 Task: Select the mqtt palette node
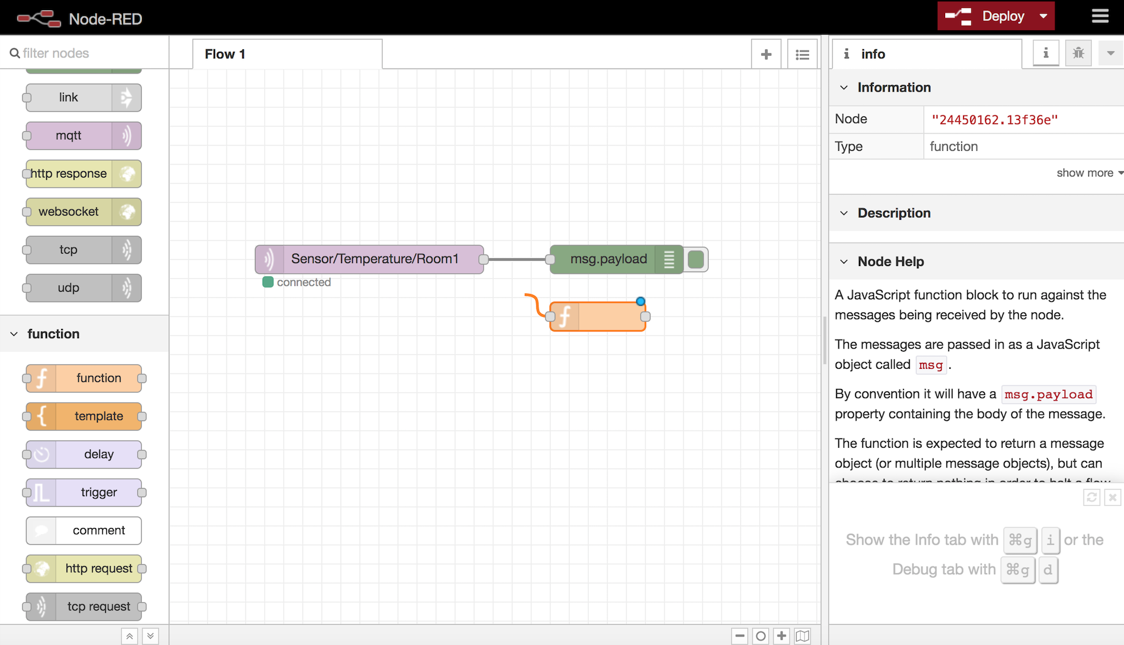pyautogui.click(x=84, y=135)
